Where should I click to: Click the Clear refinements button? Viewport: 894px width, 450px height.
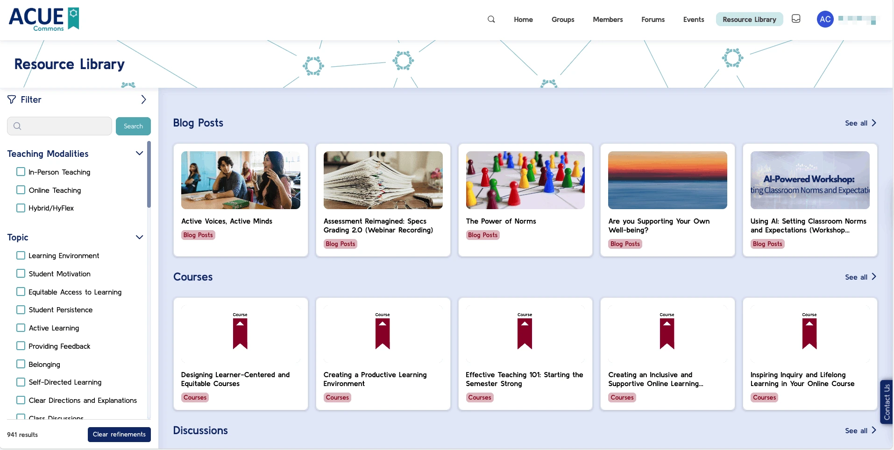pyautogui.click(x=119, y=434)
